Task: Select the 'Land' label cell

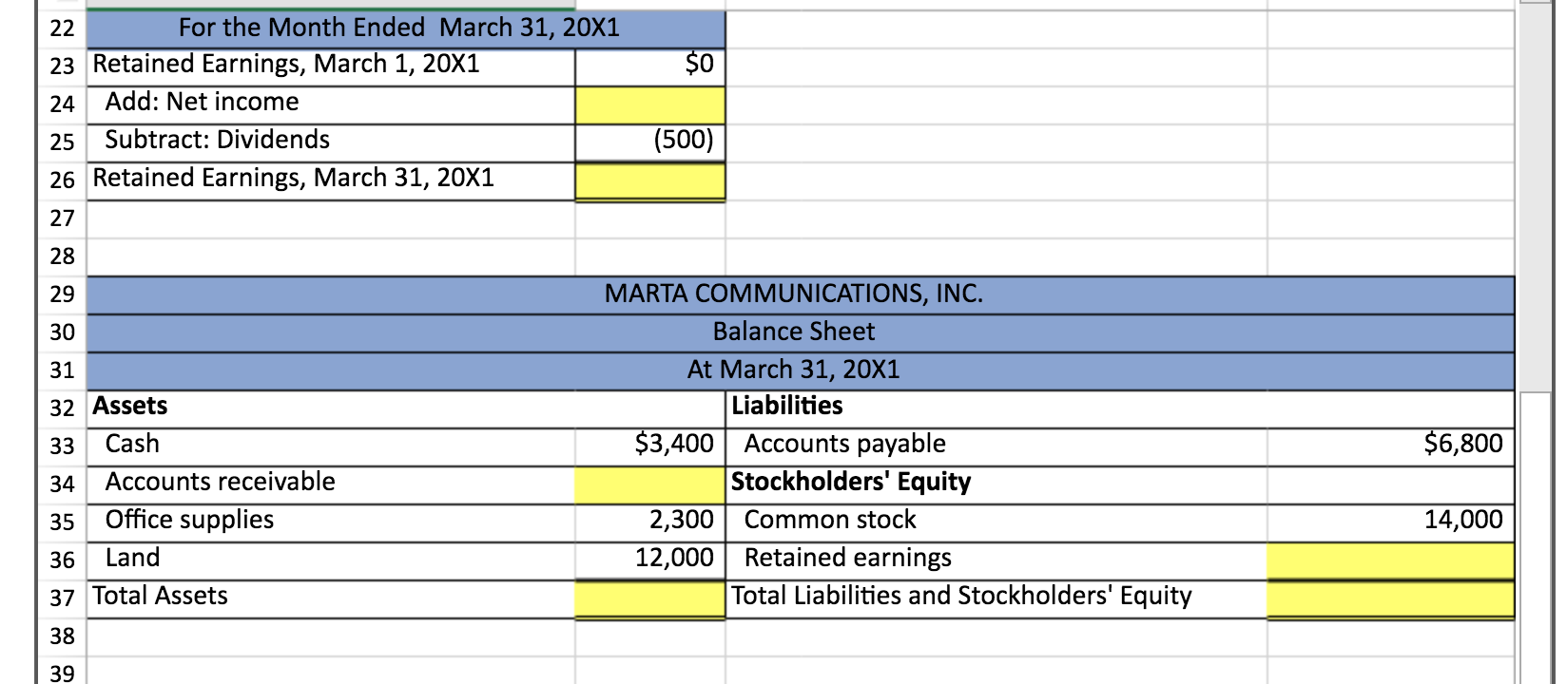Action: pyautogui.click(x=331, y=561)
